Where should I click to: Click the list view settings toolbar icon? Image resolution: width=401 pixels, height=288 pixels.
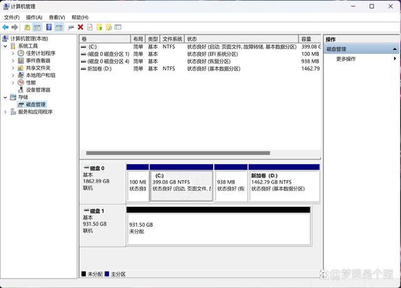click(x=118, y=27)
